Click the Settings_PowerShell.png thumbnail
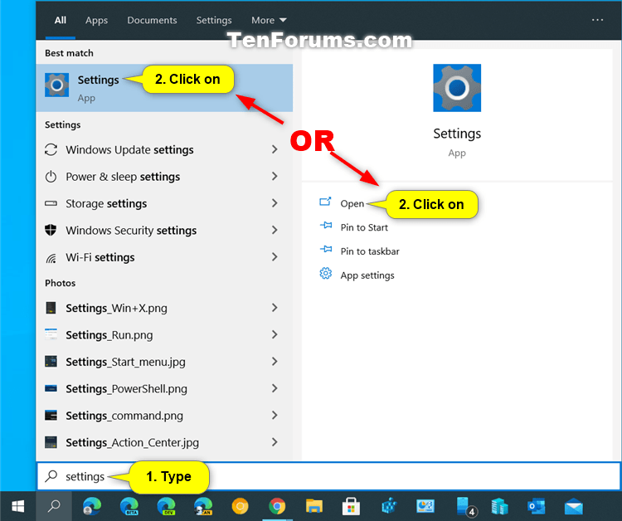 51,388
